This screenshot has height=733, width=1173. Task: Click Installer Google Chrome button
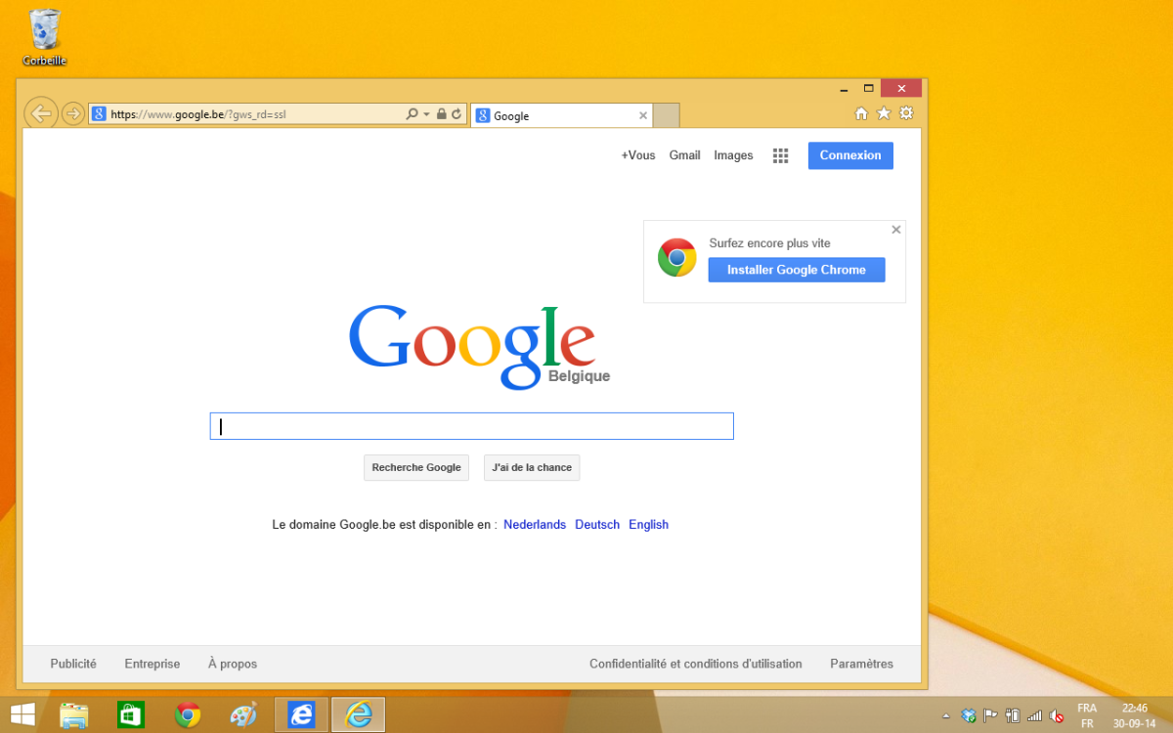click(796, 270)
